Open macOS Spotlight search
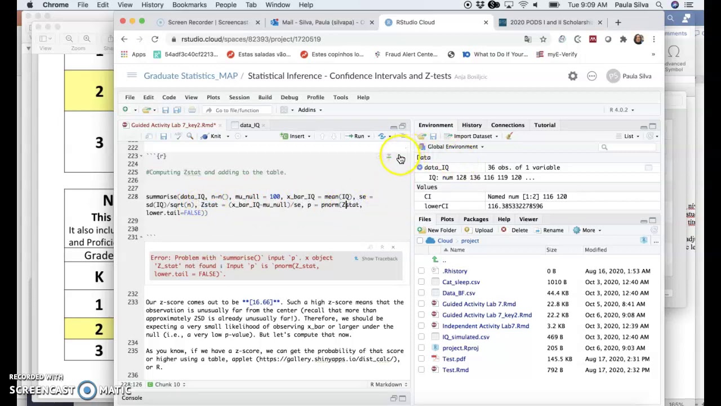The width and height of the screenshot is (721, 406). (659, 5)
